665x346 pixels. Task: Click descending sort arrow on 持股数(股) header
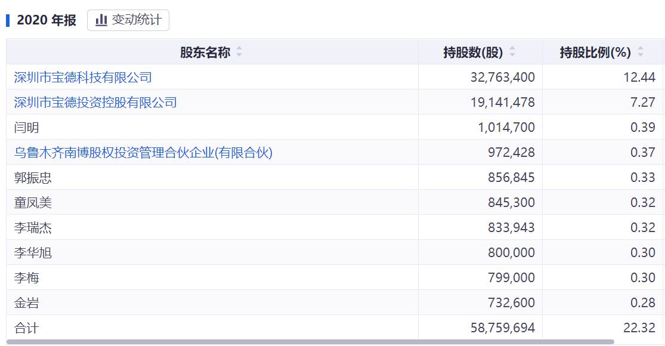tap(512, 54)
